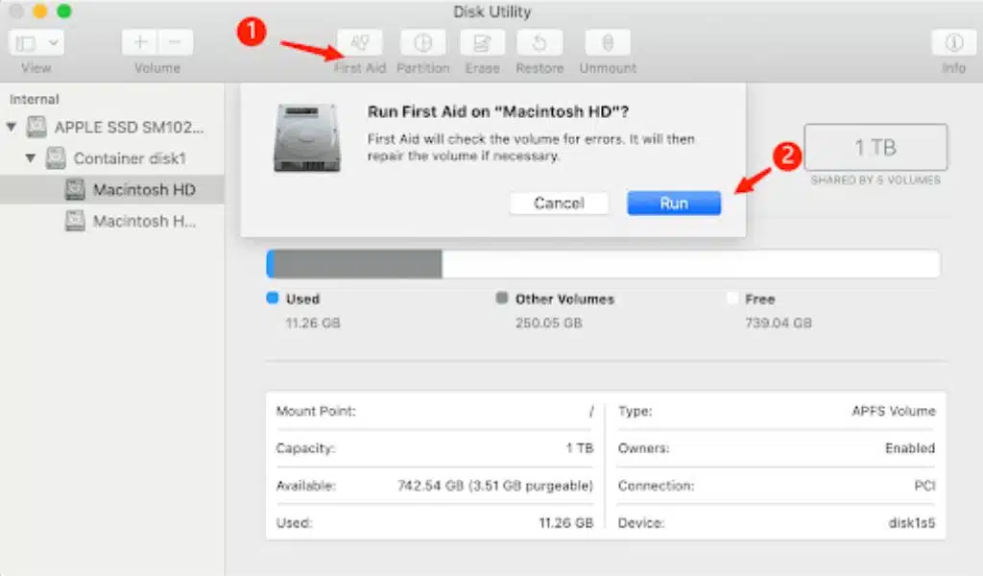Open the Partition tool

pos(422,43)
